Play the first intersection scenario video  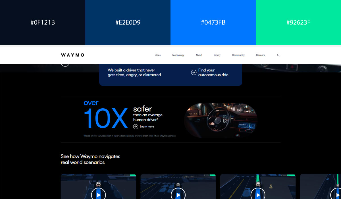(98, 195)
